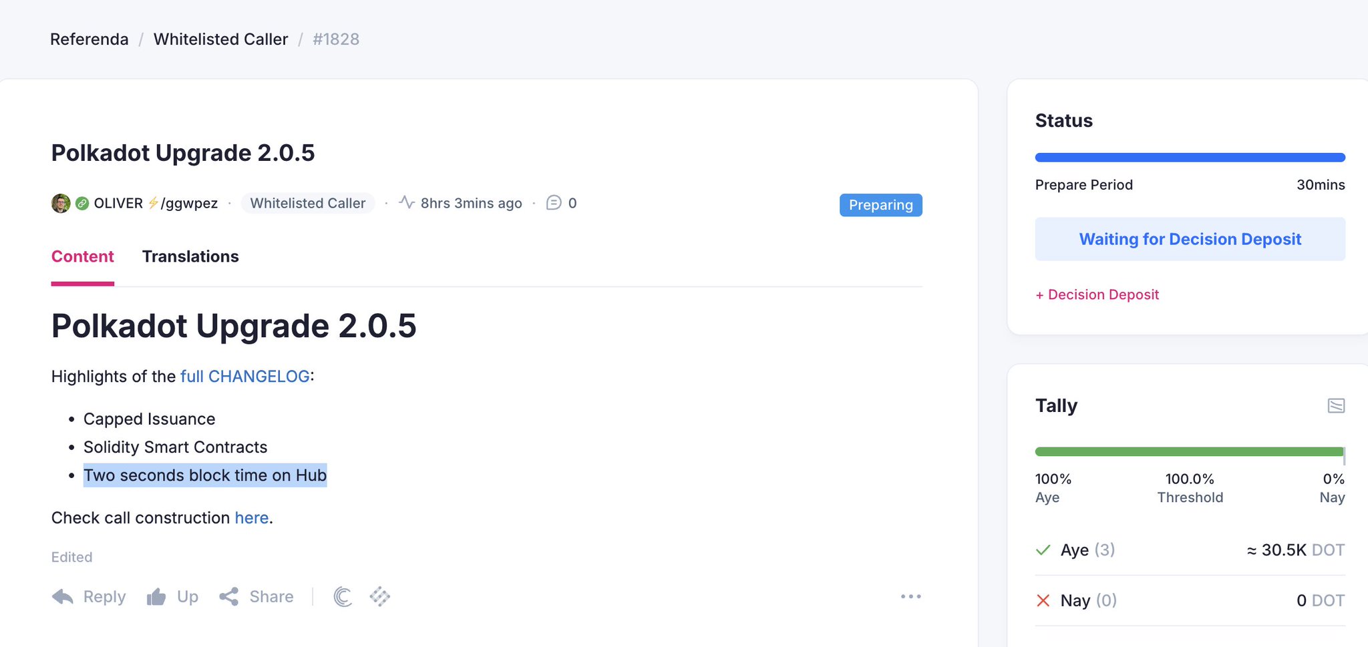This screenshot has width=1368, height=647.
Task: Open the three-dot more options menu
Action: tap(910, 596)
